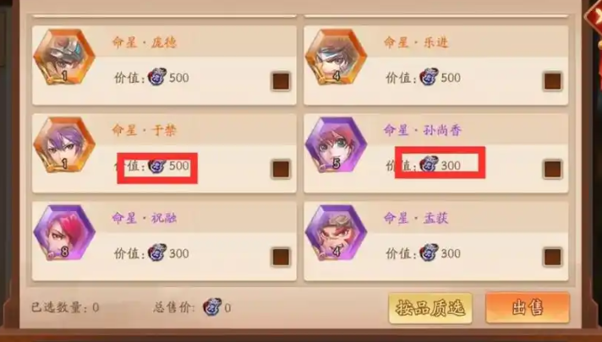Click the 按品质选 button
This screenshot has width=602, height=342.
coord(430,308)
